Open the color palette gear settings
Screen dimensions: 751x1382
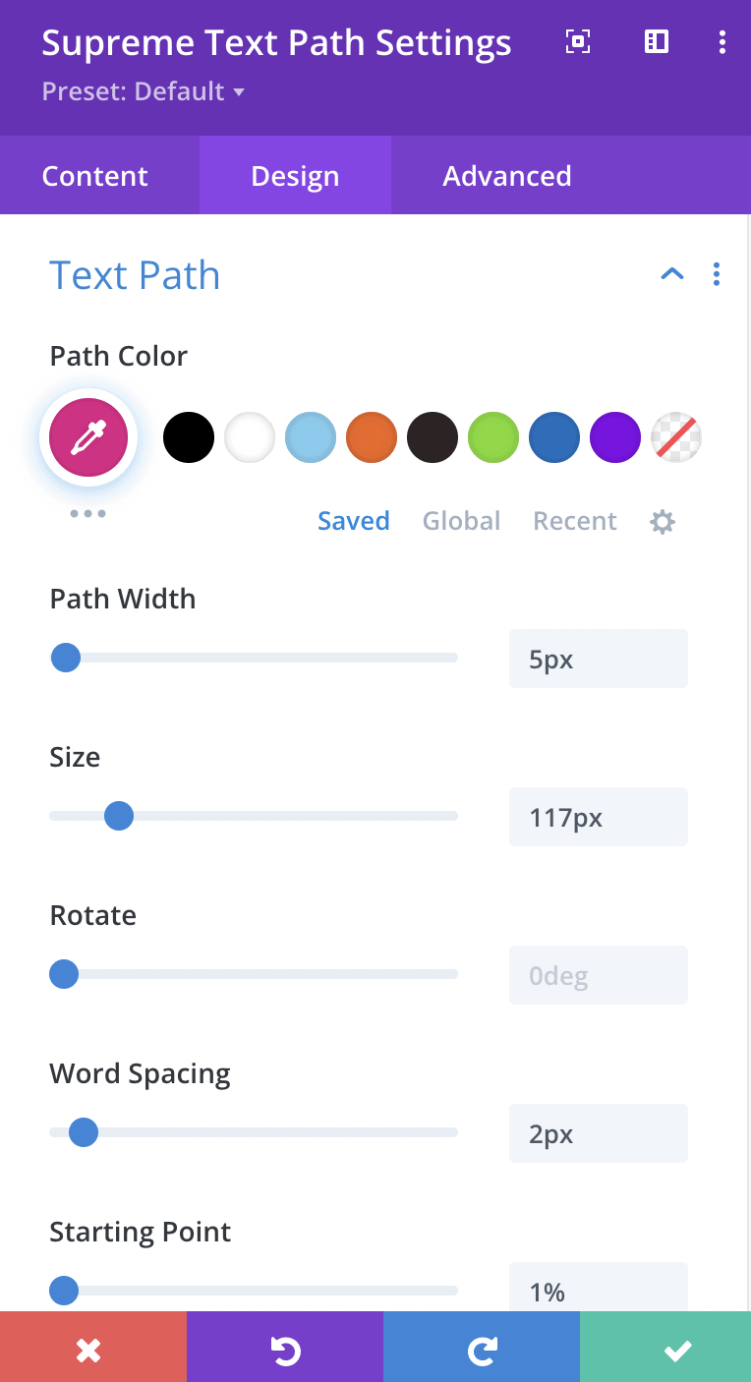(x=664, y=522)
